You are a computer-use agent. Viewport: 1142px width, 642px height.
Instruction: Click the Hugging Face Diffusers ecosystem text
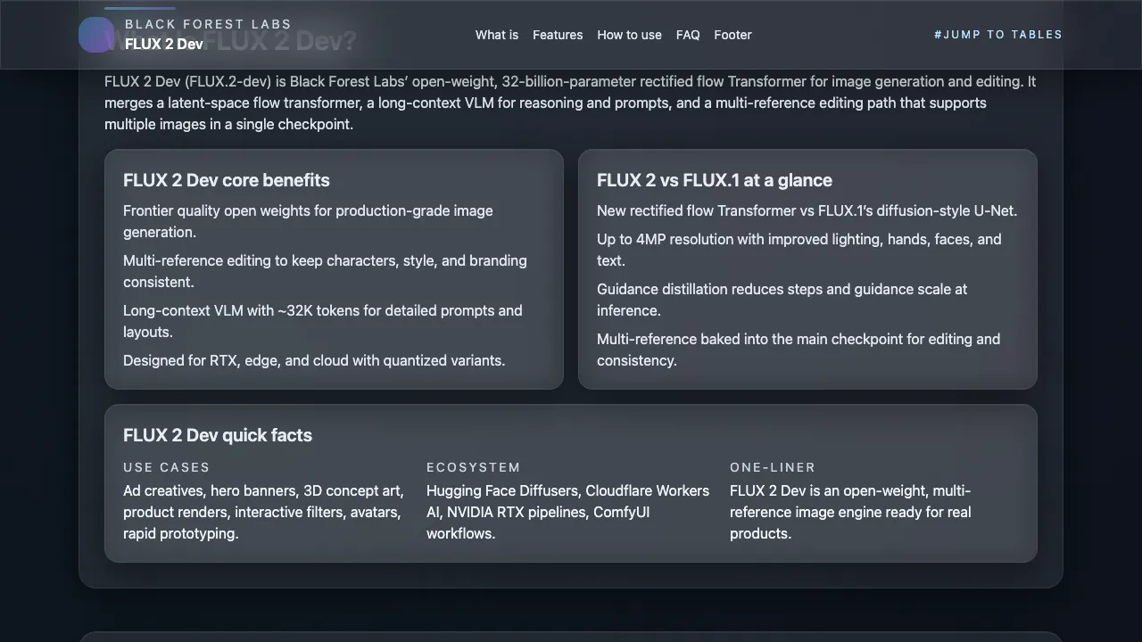568,512
